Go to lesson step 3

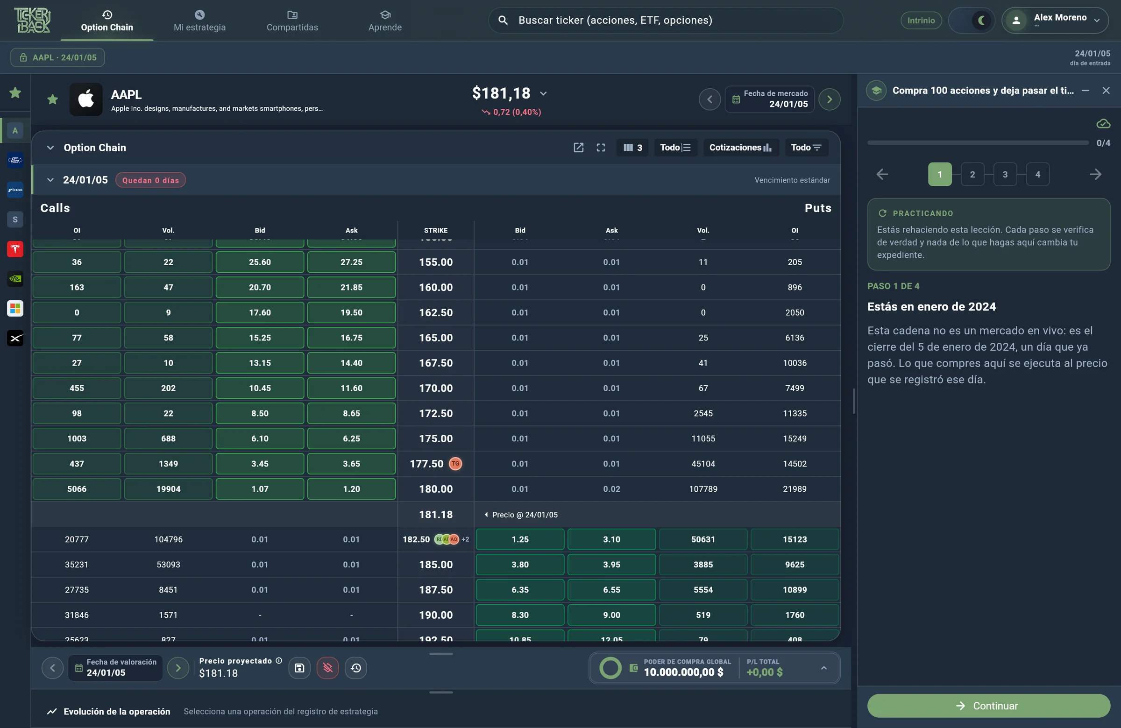1005,174
